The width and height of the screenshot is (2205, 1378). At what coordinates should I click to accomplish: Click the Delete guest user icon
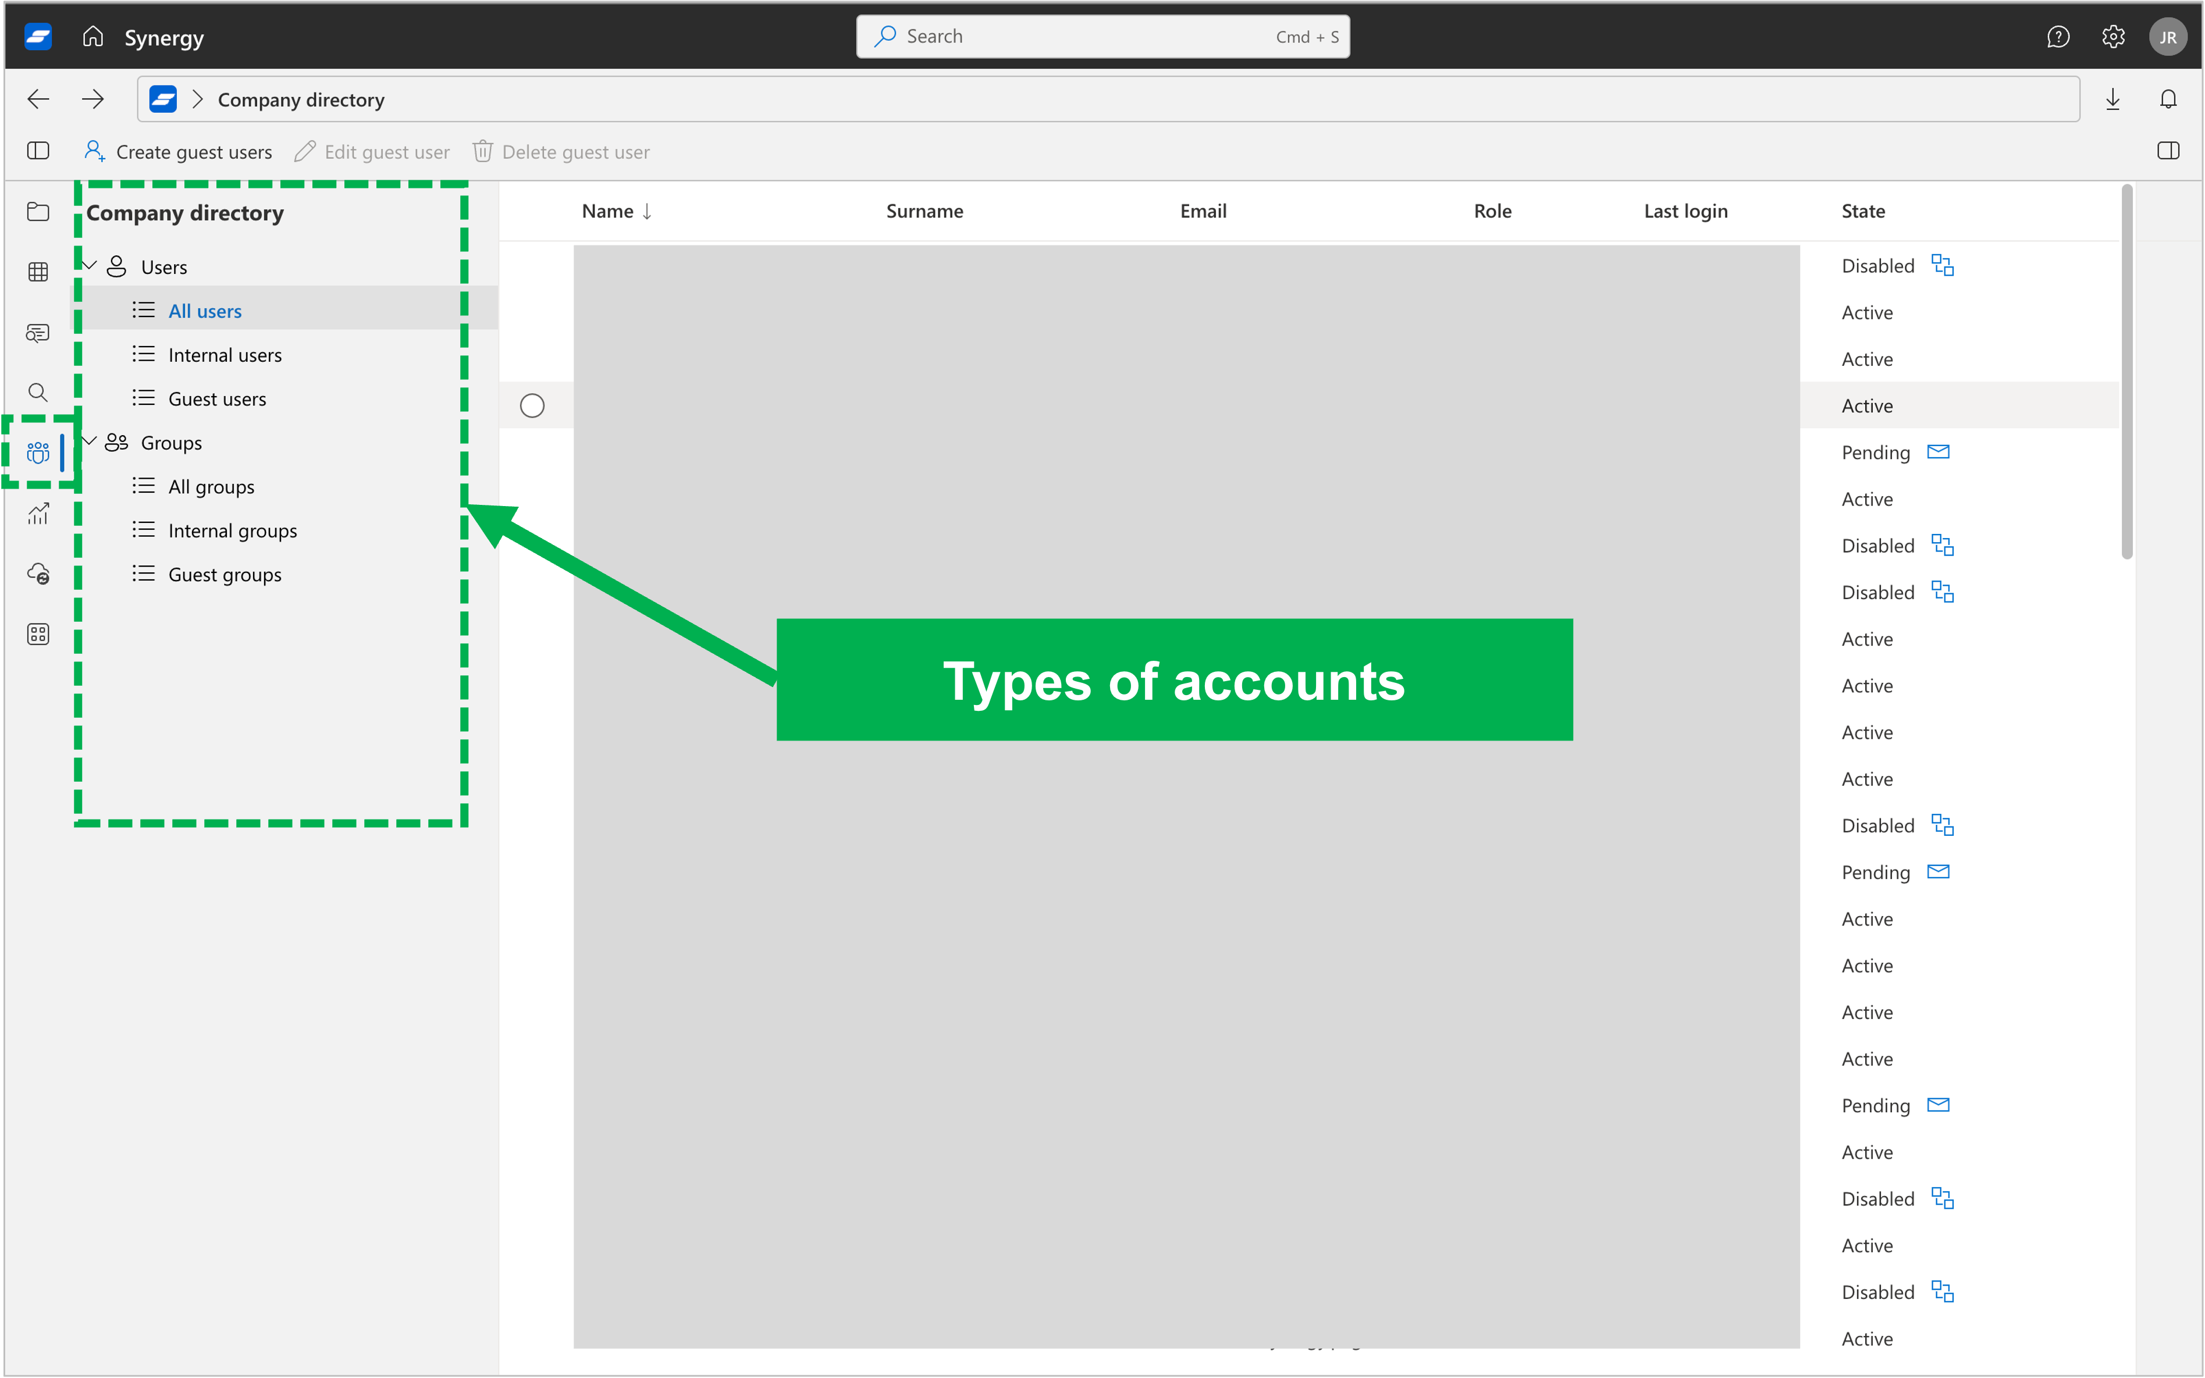[x=482, y=151]
